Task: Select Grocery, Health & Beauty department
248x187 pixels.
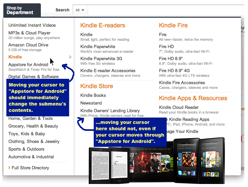Action: pyautogui.click(x=33, y=126)
